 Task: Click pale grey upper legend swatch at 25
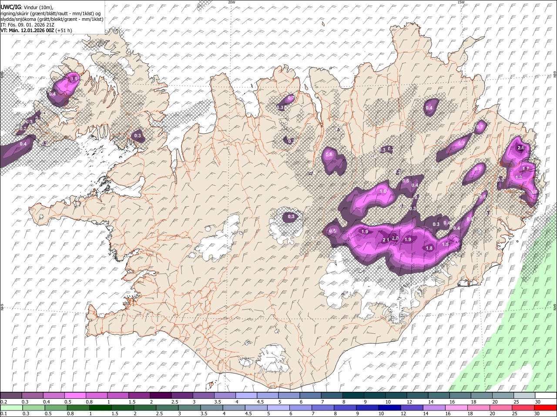pyautogui.click(x=525, y=396)
